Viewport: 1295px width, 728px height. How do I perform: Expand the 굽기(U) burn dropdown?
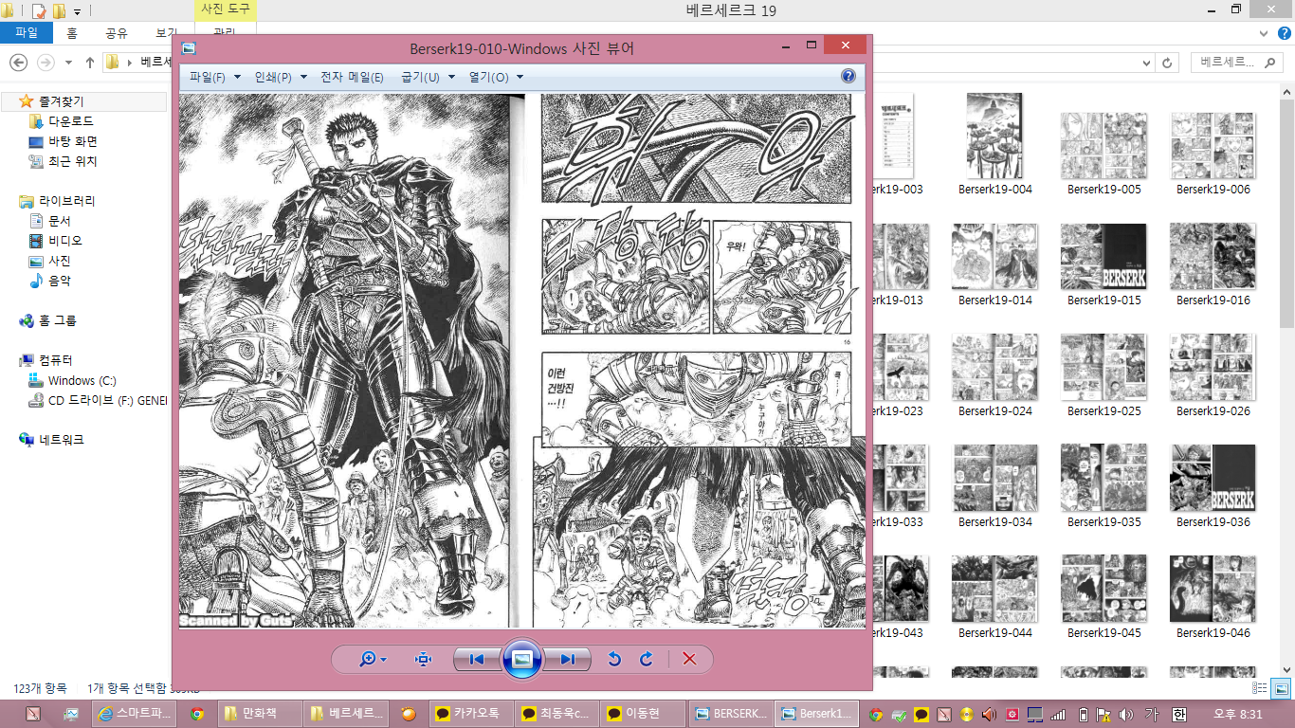click(428, 78)
